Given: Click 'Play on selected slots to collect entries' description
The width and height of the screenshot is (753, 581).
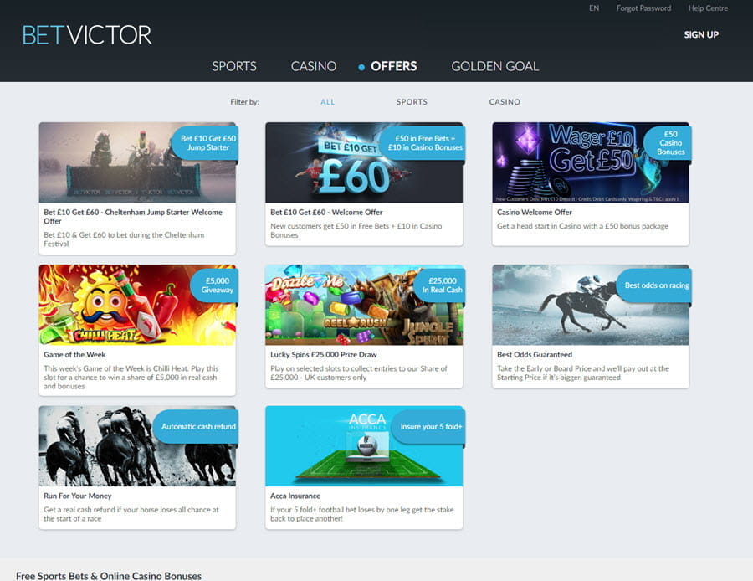Looking at the screenshot, I should [x=359, y=373].
